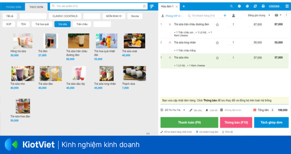Image resolution: width=291 pixels, height=154 pixels.
Task: Remove Trà sữa trân châu đường đen from the order
Action: 170,24
